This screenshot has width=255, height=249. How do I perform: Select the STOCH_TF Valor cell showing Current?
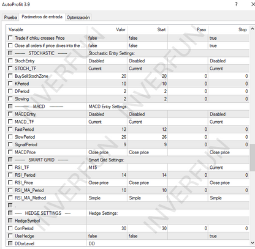pyautogui.click(x=107, y=69)
